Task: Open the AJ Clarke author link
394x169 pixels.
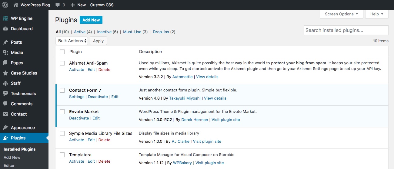Action: coord(181,141)
